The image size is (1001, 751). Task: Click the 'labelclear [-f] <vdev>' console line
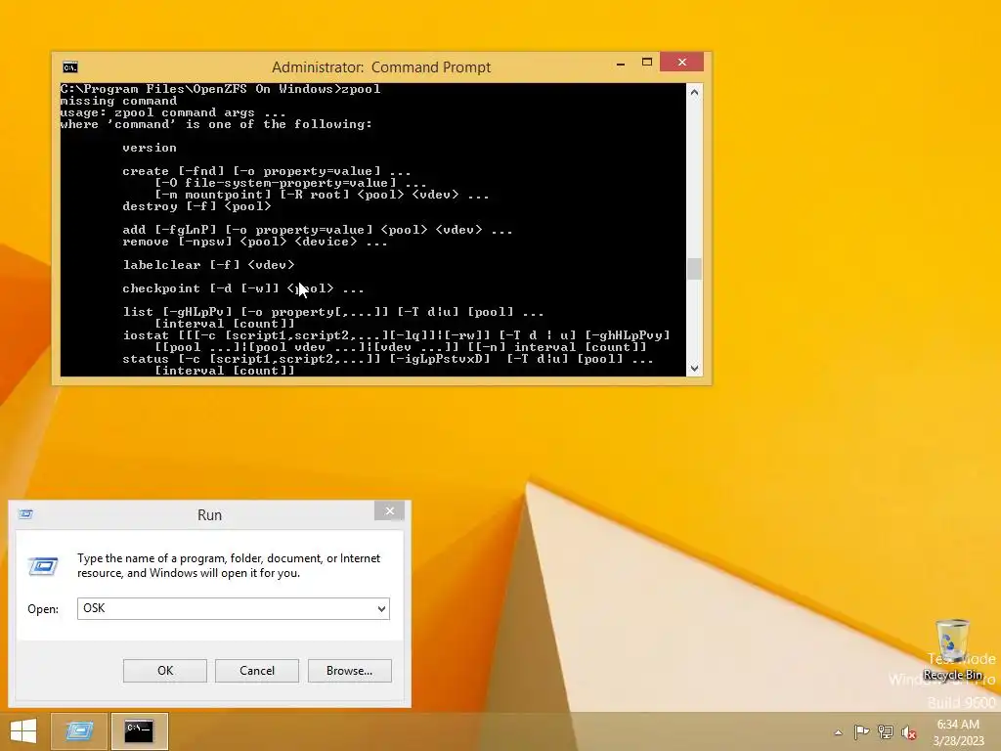click(x=209, y=265)
